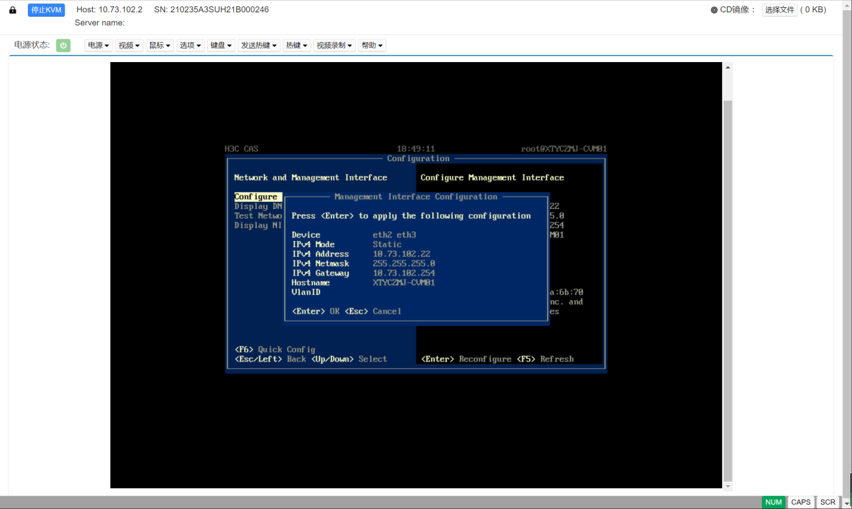The height and width of the screenshot is (509, 852).
Task: Click the ( 0 KB) file size text
Action: (x=813, y=10)
